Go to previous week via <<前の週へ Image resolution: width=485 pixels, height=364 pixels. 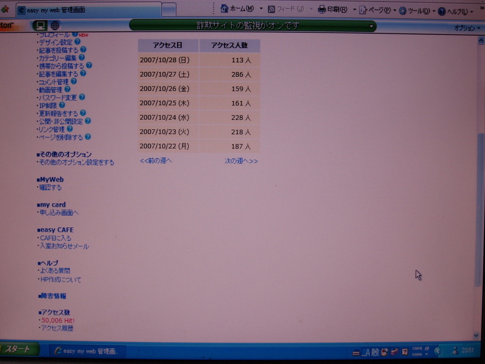point(156,161)
